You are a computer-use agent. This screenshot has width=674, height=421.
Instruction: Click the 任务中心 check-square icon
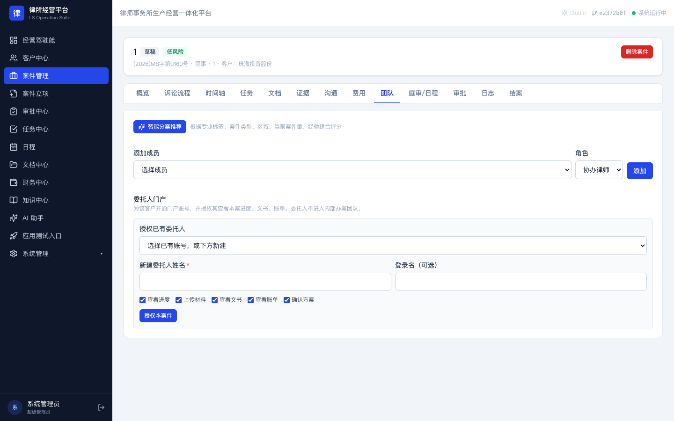(x=14, y=129)
